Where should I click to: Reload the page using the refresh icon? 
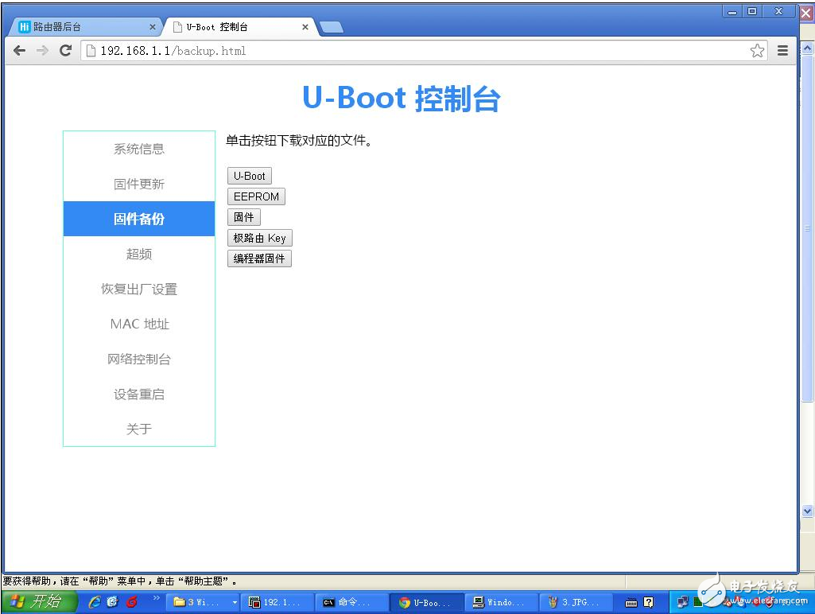[66, 50]
